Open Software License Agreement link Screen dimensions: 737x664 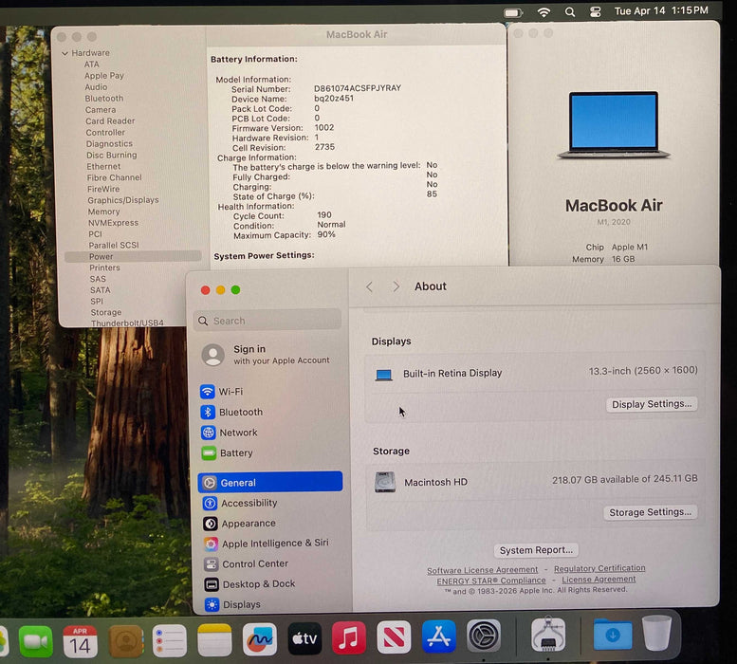482,570
